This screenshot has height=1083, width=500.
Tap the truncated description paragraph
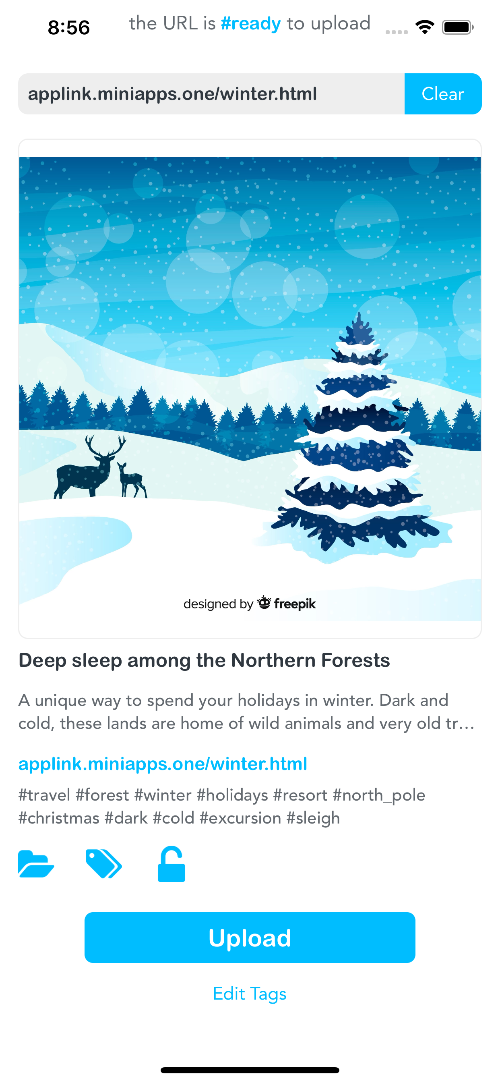[246, 712]
